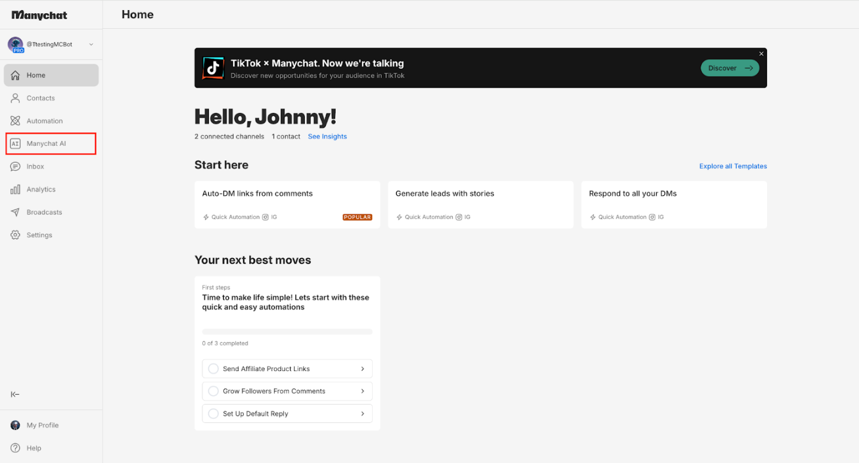Check the Grow Followers From Comments circle
Screen dimensions: 859x463
click(x=213, y=391)
